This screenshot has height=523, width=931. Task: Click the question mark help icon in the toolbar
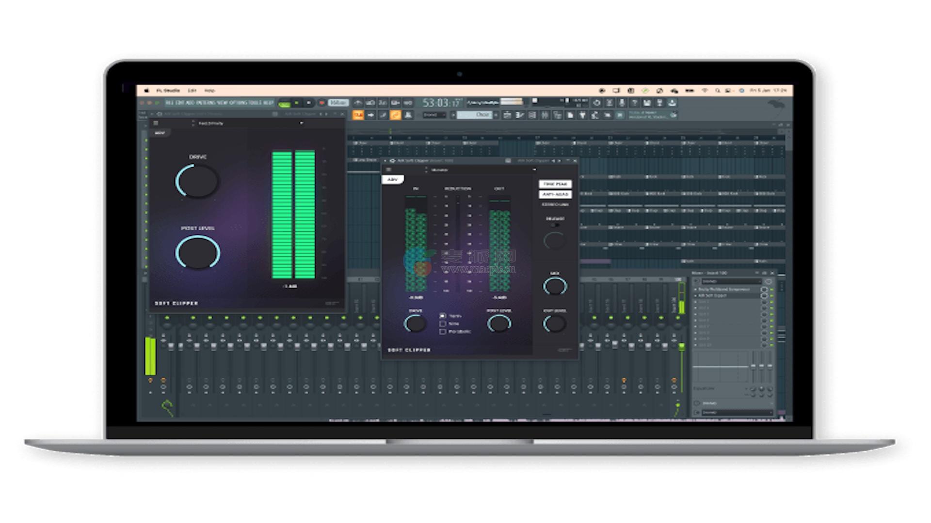[x=634, y=103]
